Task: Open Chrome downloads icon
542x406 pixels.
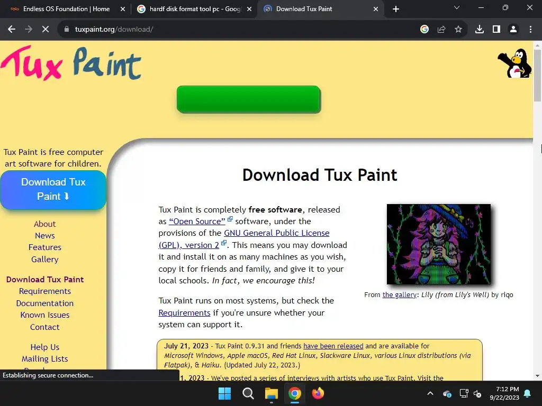Action: (x=480, y=30)
